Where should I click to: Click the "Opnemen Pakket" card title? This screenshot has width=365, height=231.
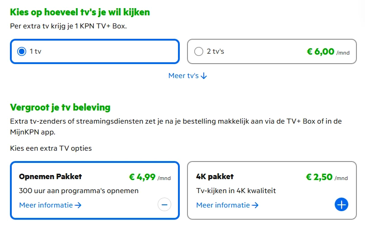point(51,176)
